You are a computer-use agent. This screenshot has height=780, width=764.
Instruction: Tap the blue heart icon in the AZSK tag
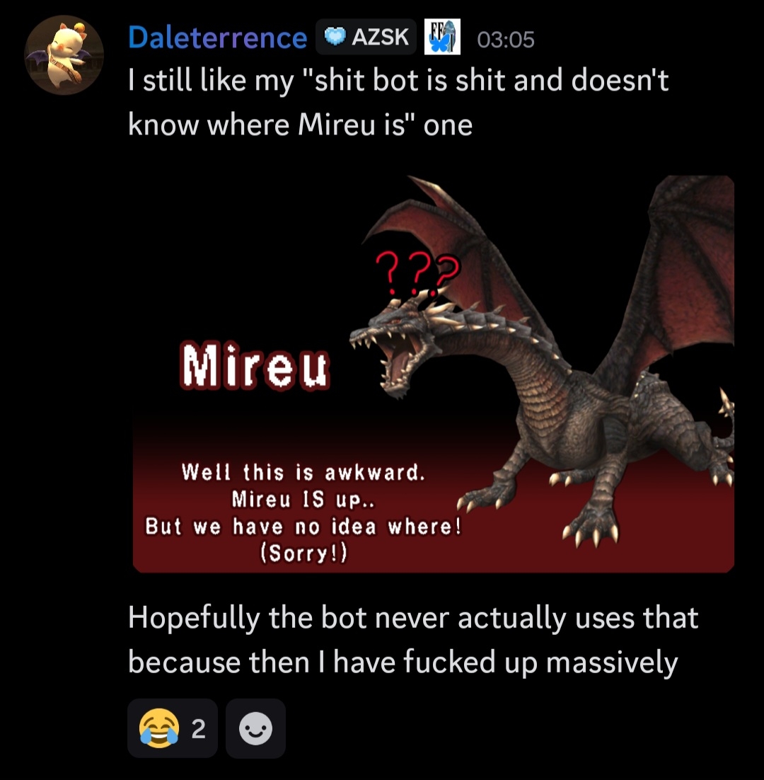pyautogui.click(x=335, y=37)
